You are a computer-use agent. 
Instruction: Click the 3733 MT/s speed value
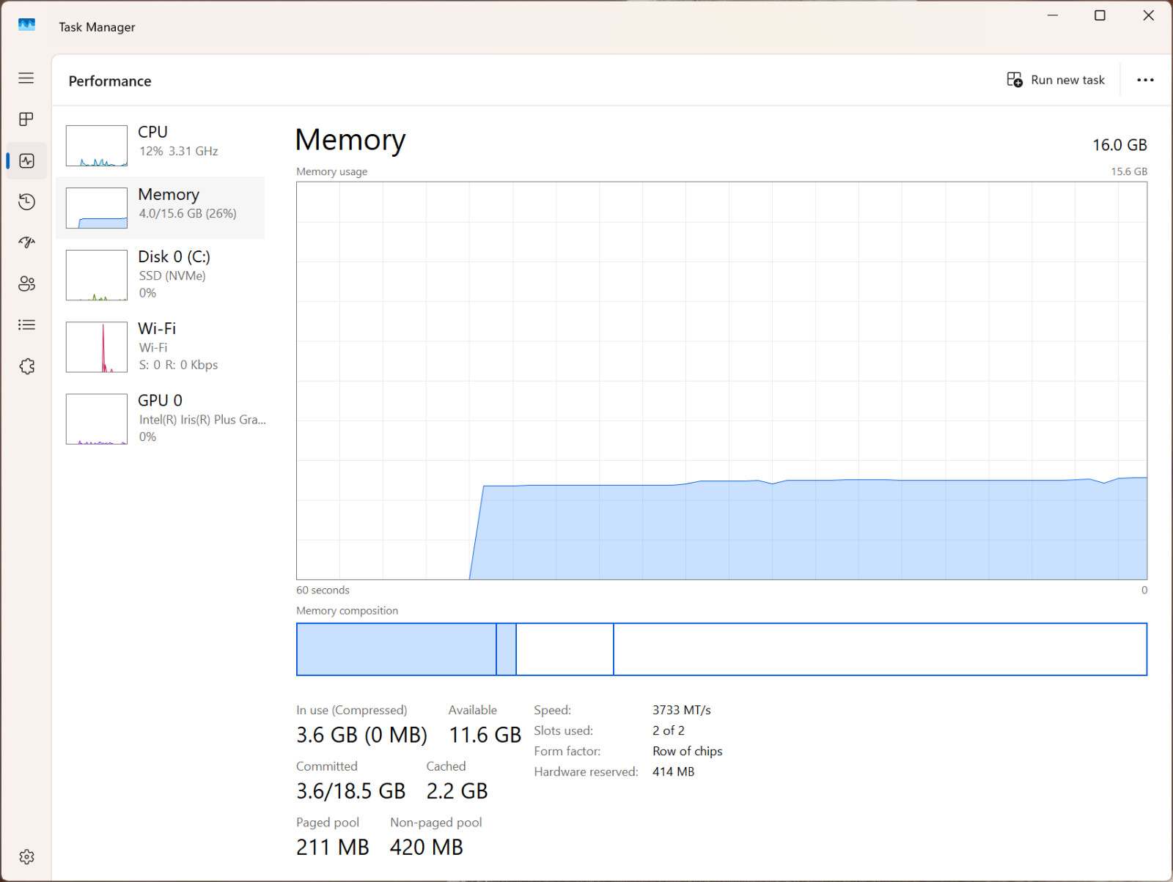click(x=682, y=710)
